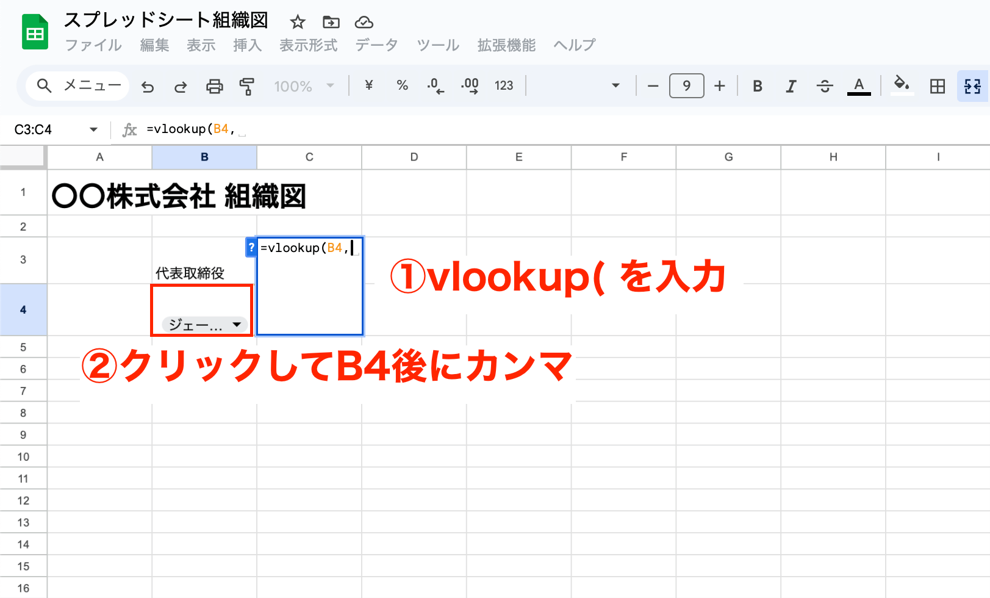The height and width of the screenshot is (598, 990).
Task: Click the Redo icon
Action: [x=181, y=86]
